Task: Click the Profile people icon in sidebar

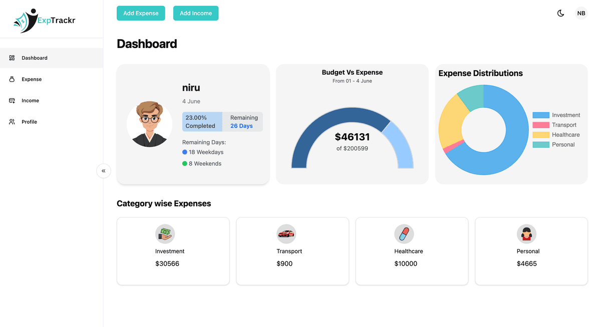Action: point(12,122)
